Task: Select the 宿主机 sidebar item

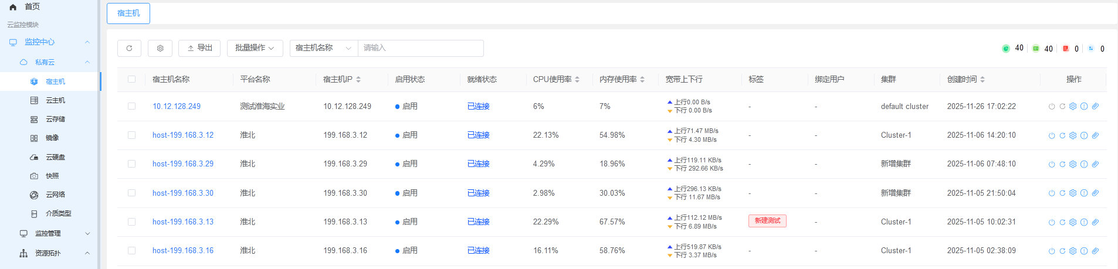Action: pyautogui.click(x=50, y=81)
